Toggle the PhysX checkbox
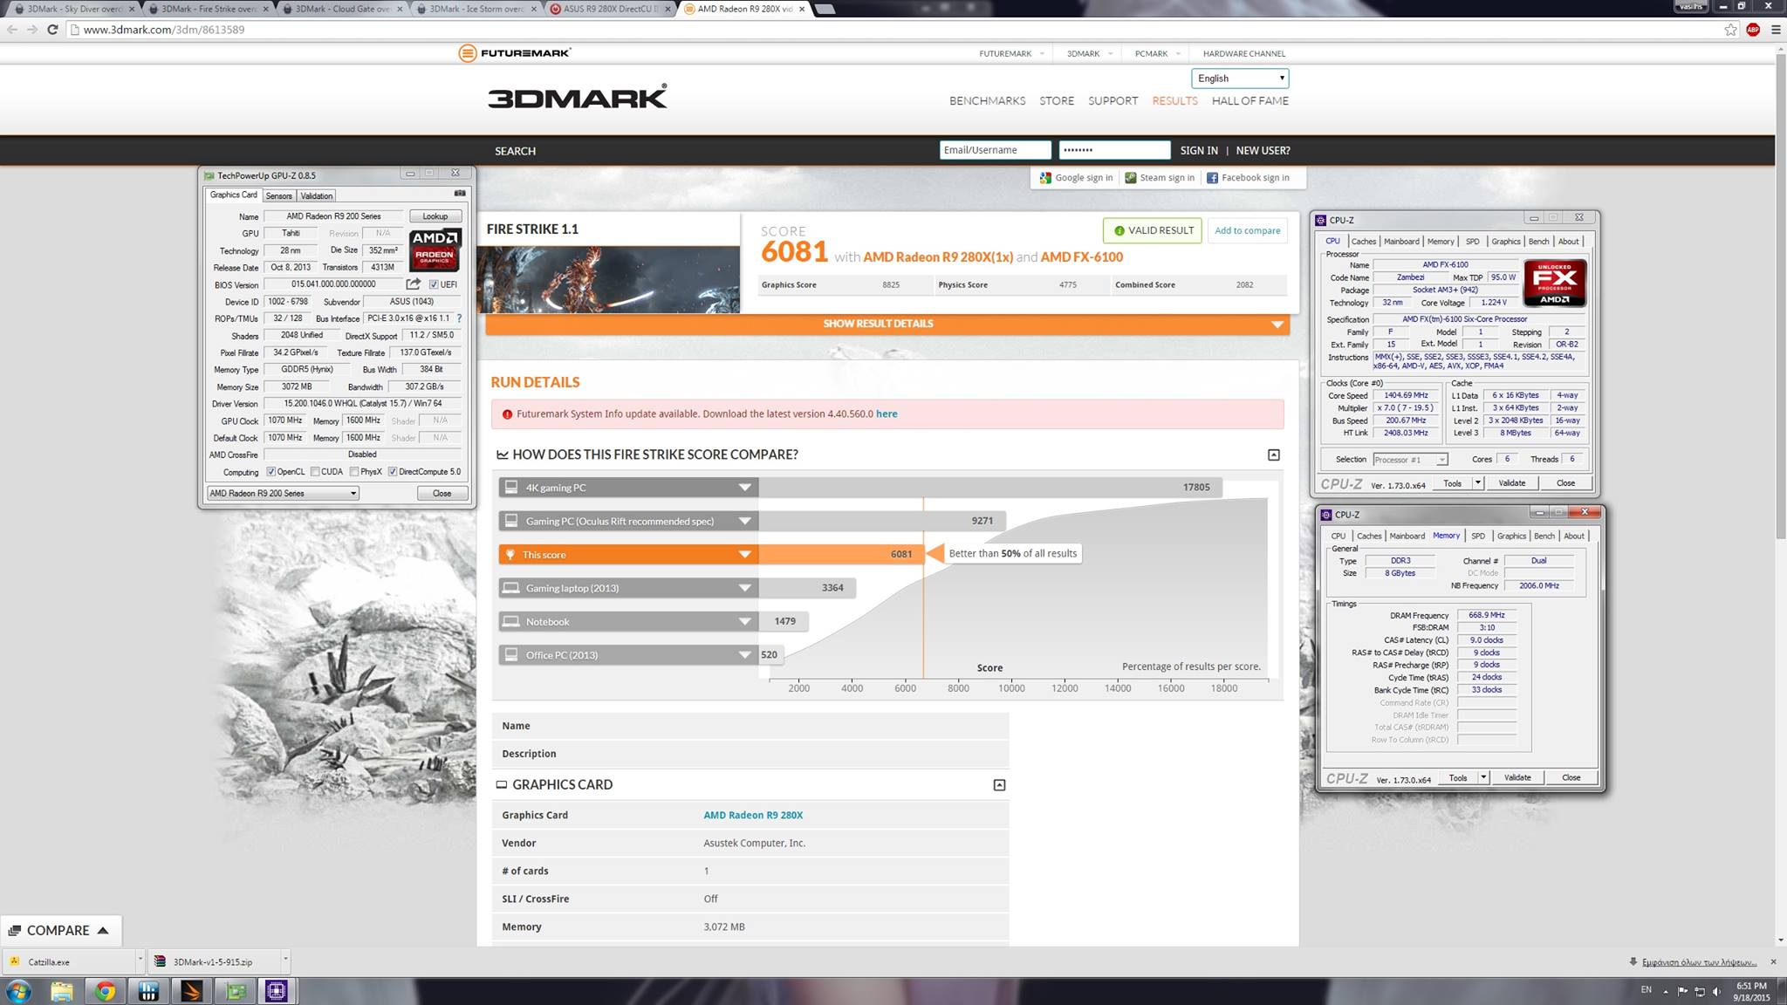 pos(354,472)
